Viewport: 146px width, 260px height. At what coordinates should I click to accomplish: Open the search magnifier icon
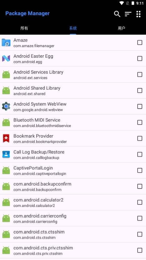pyautogui.click(x=117, y=14)
